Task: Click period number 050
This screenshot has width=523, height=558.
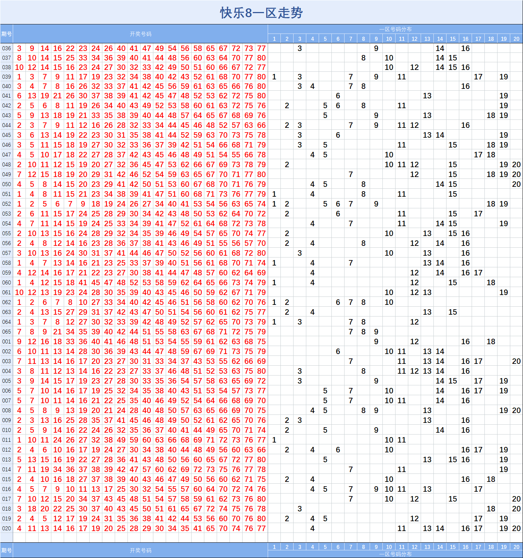Action: point(7,184)
